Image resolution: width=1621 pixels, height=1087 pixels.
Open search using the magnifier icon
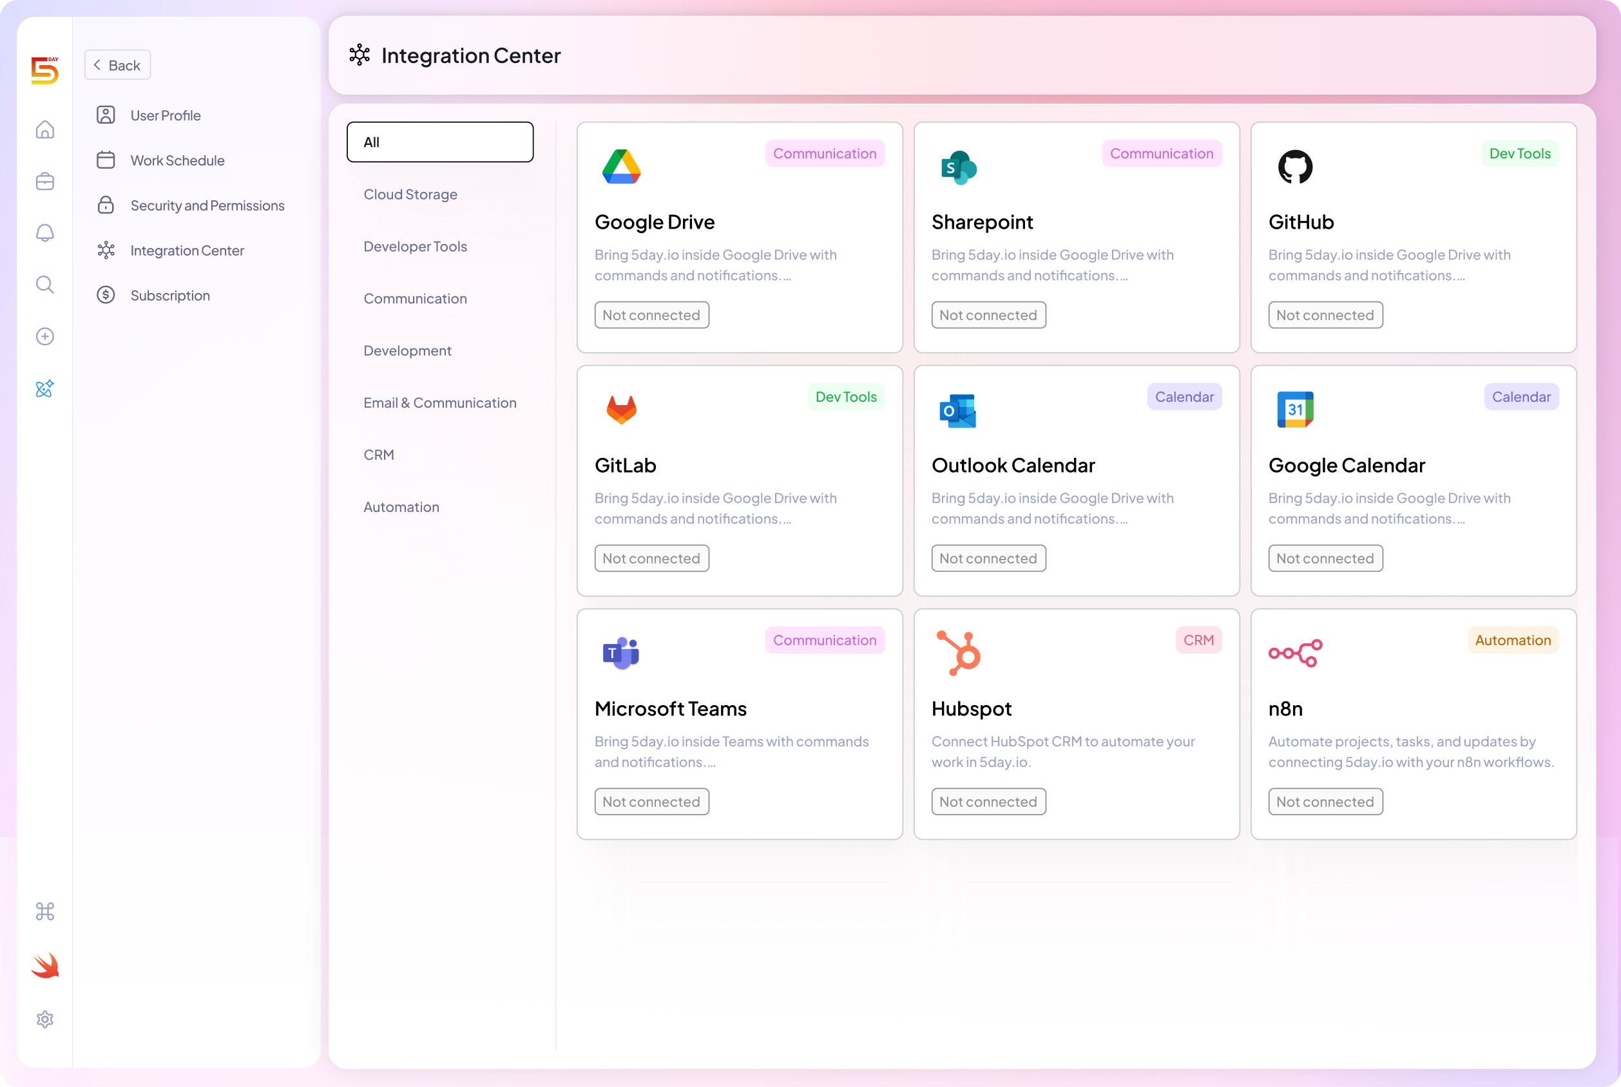click(x=44, y=284)
